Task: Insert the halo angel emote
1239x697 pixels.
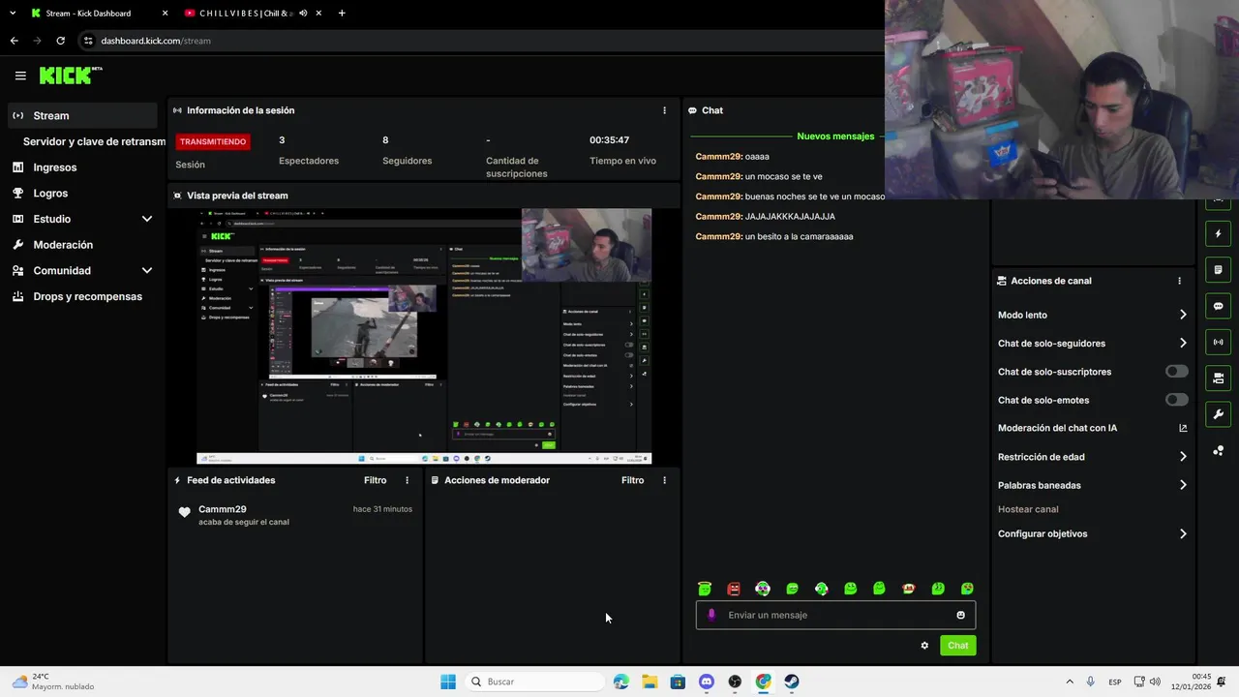Action: [x=705, y=589]
